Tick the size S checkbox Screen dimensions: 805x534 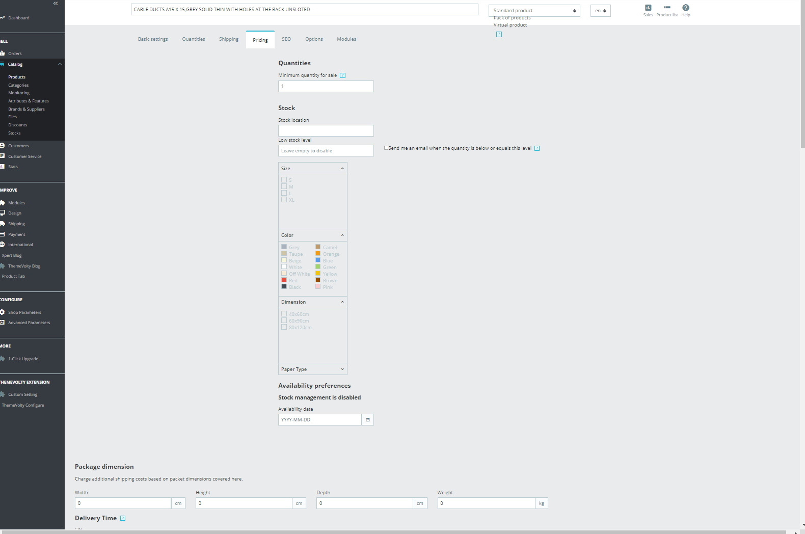pyautogui.click(x=284, y=180)
